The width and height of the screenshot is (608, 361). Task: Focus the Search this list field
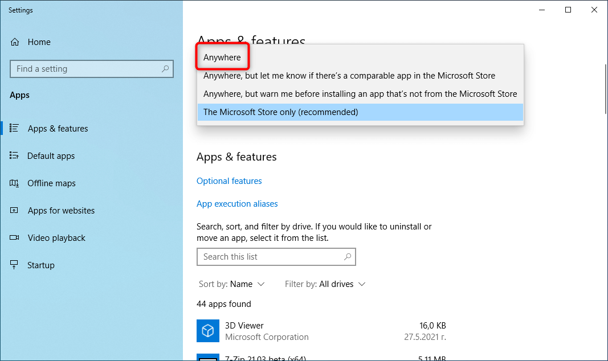[276, 257]
